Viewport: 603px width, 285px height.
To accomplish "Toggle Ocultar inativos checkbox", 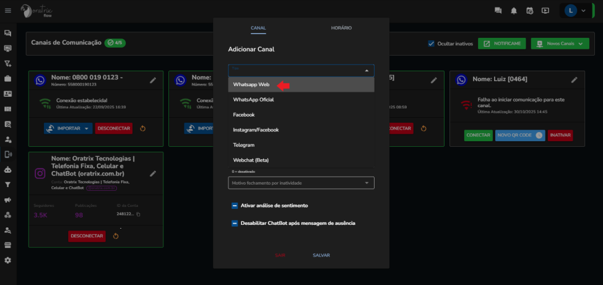I will pos(432,44).
